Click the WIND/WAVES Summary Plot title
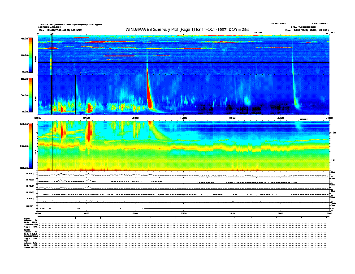 pos(187,30)
